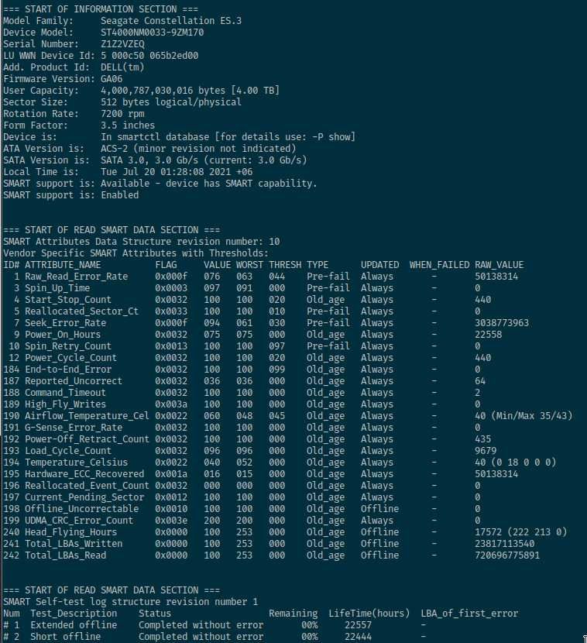
Task: Click the Head_Flying_Hours attribute name
Action: tap(71, 532)
